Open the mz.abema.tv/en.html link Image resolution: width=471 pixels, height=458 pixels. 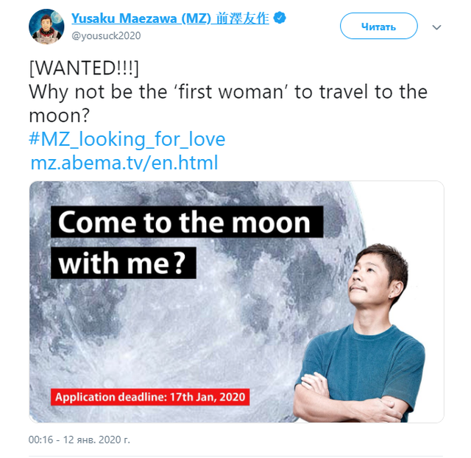(124, 163)
